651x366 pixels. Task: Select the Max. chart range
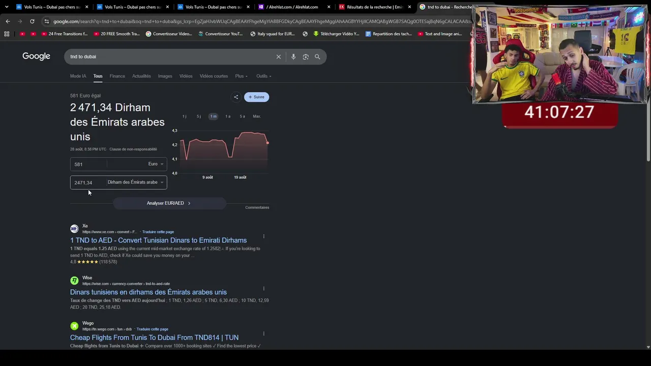(x=257, y=116)
